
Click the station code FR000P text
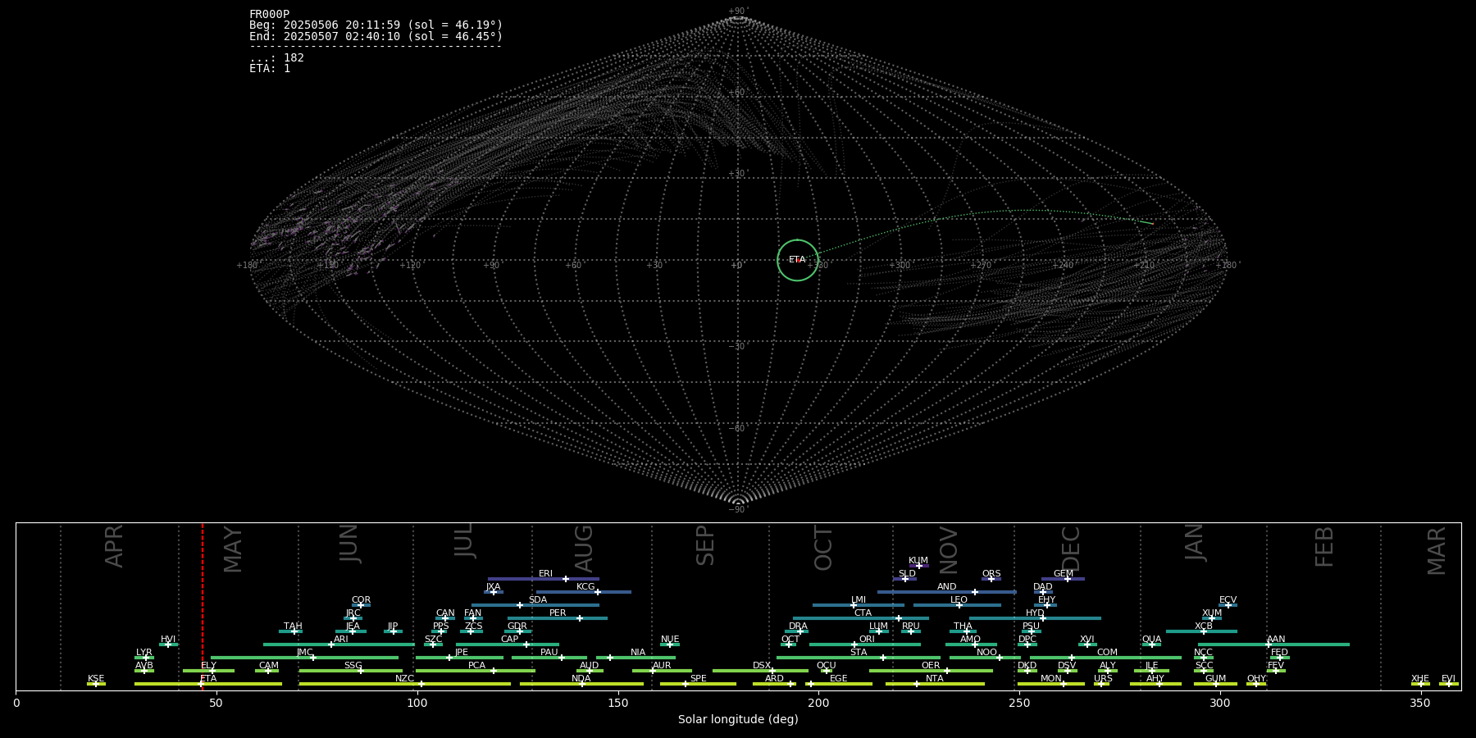point(270,14)
